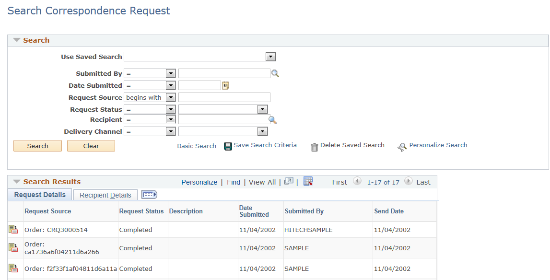Click the zoom results grid popup icon

click(x=289, y=181)
